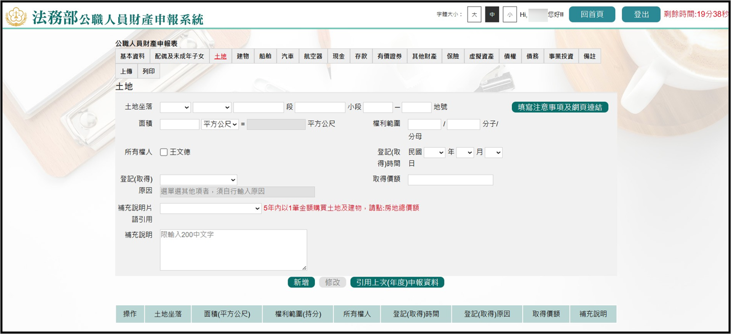Focus the 補充說明 text area
Image resolution: width=731 pixels, height=334 pixels.
coord(233,250)
